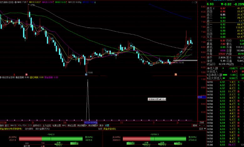Click the current price 6.93 header
The width and height of the screenshot is (244, 147).
[210, 4]
